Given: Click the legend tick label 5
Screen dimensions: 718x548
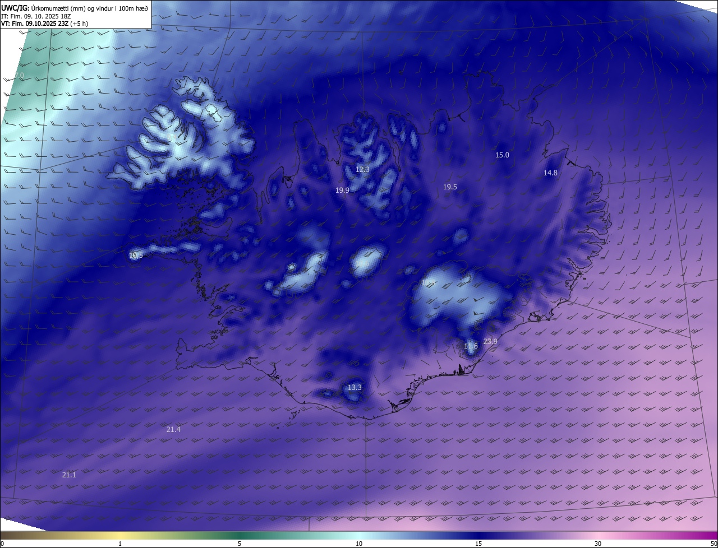Looking at the screenshot, I should (240, 544).
